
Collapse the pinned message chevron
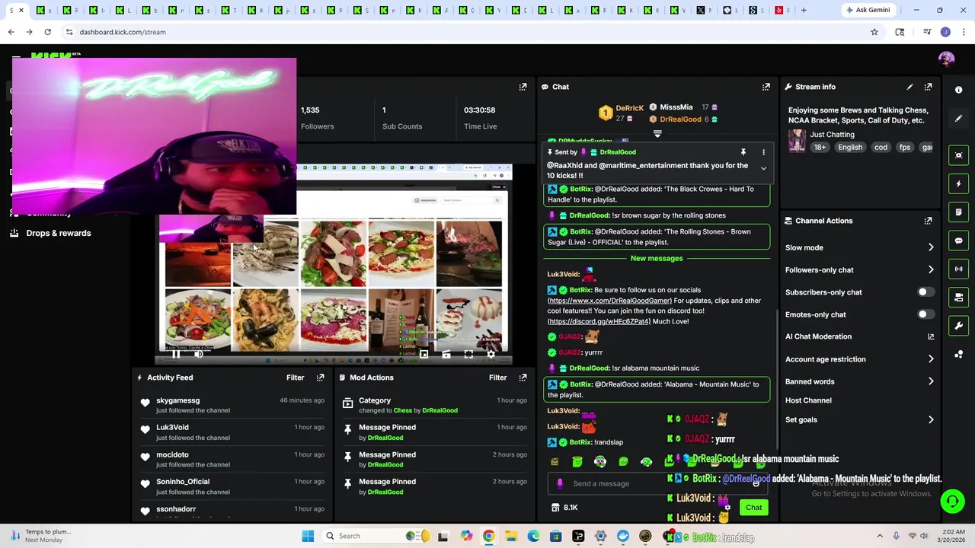coord(763,168)
